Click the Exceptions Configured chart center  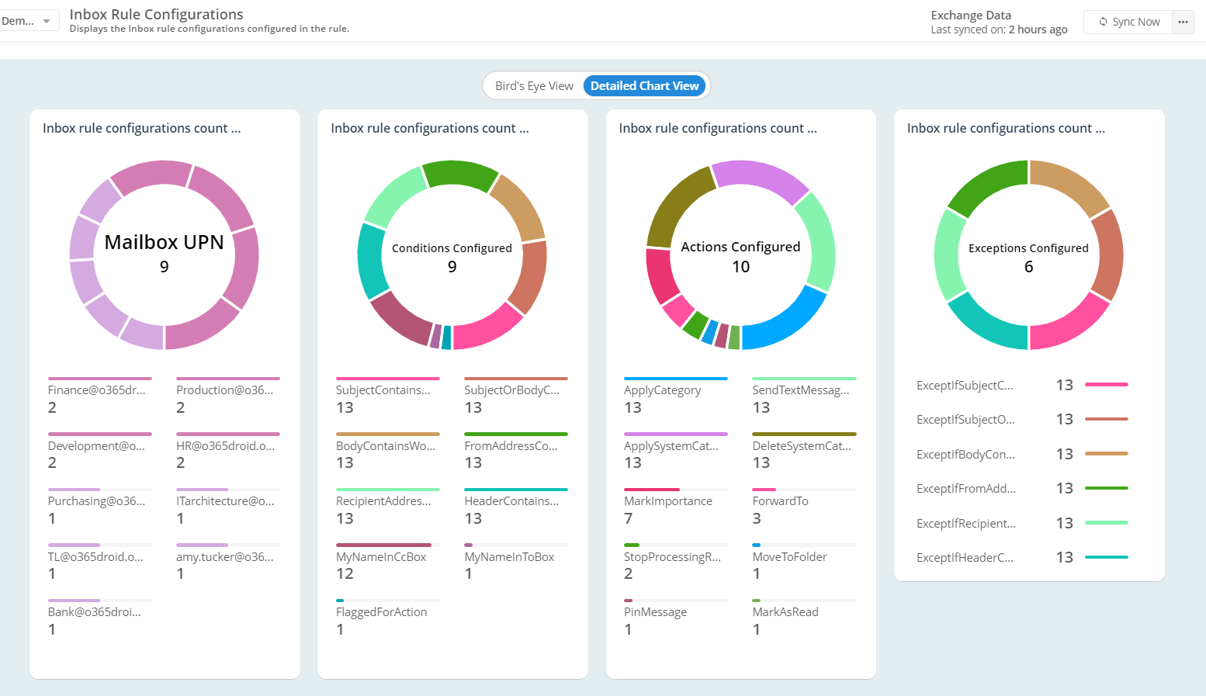pyautogui.click(x=1028, y=256)
